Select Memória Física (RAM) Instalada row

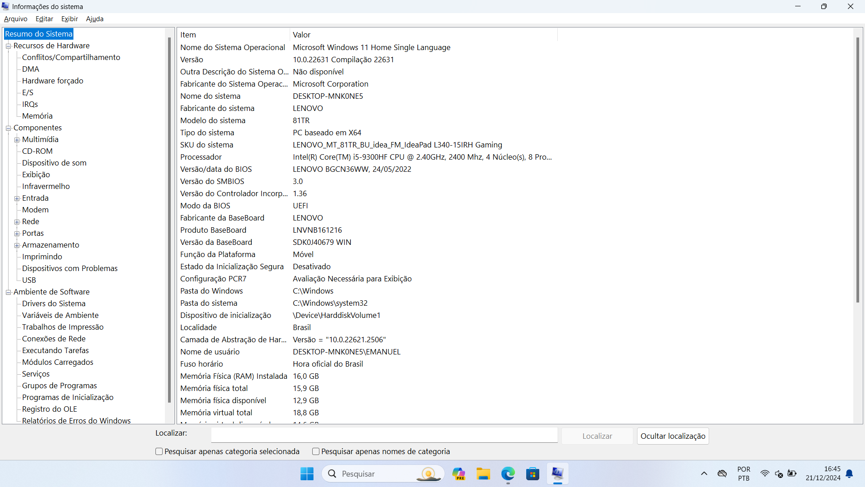(367, 376)
